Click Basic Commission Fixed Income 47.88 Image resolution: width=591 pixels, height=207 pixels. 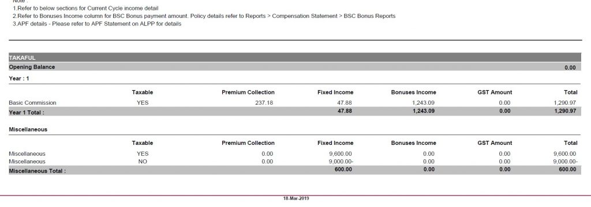coord(345,102)
